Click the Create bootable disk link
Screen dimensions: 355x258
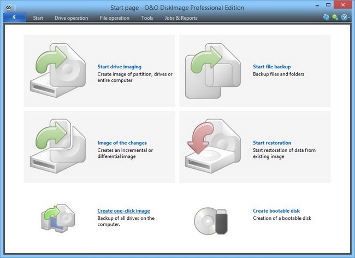(276, 210)
